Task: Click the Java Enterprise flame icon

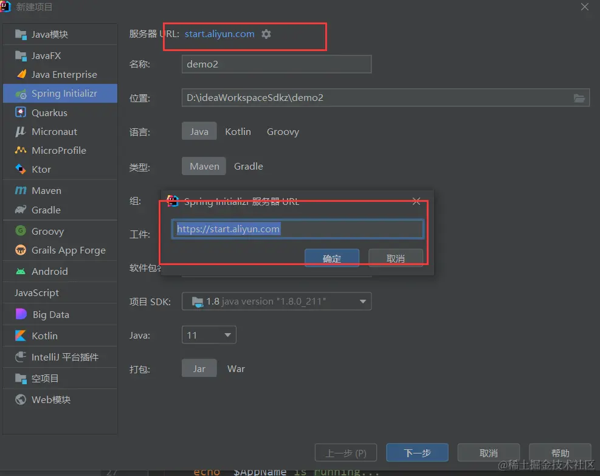Action: point(21,74)
